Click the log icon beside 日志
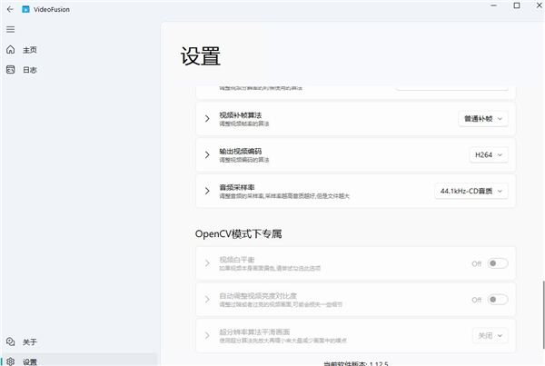 10,70
